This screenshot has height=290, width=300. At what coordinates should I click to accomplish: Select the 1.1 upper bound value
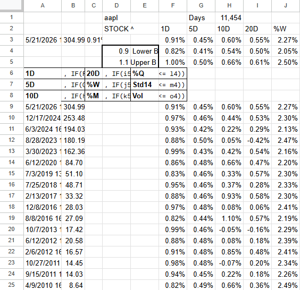pos(116,62)
